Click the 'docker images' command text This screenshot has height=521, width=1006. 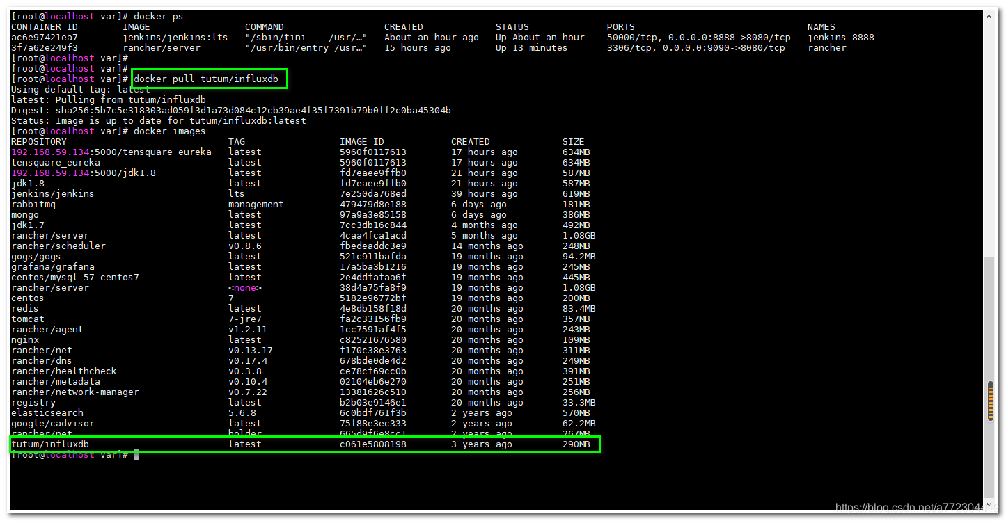click(170, 131)
